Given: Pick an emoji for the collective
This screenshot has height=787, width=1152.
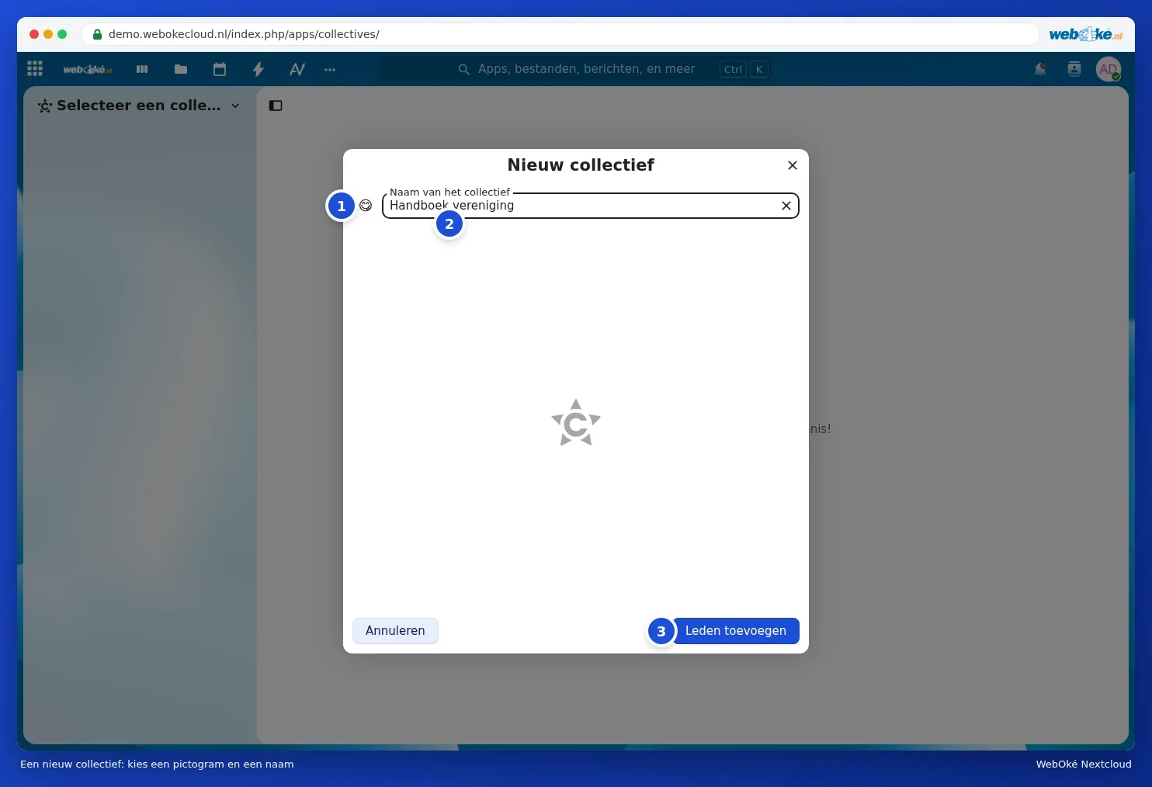Looking at the screenshot, I should 366,206.
